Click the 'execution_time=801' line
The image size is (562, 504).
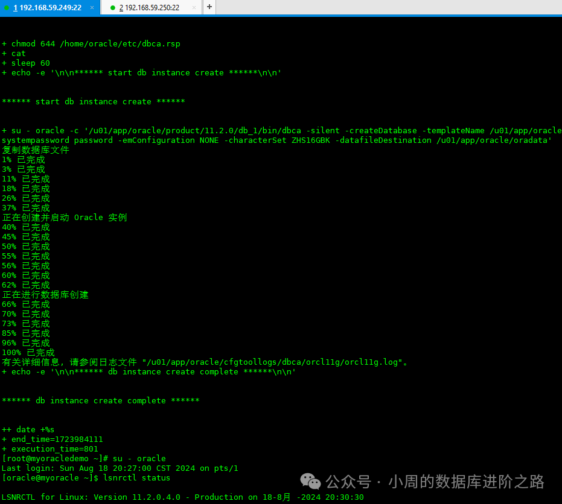(50, 449)
